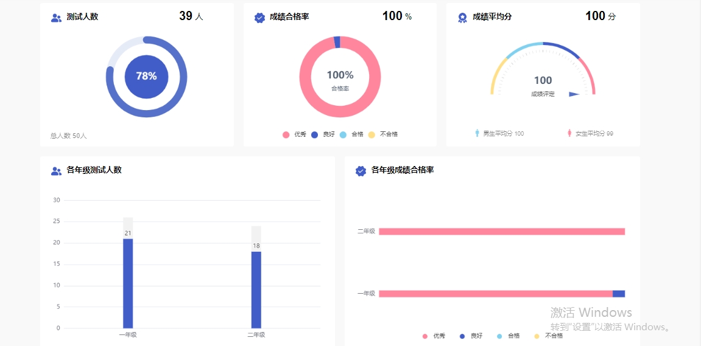Click the 78% center of the 测试人数 ring
Viewport: 701px width, 346px height.
(146, 77)
